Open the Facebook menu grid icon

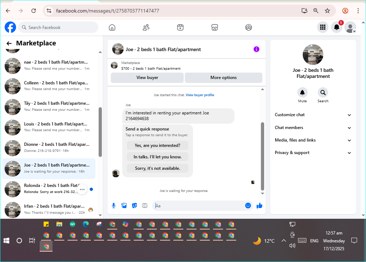(x=323, y=27)
